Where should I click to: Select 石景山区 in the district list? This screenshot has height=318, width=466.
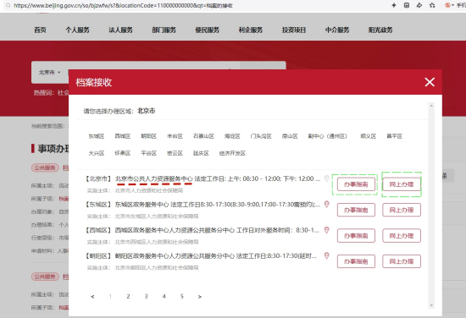(203, 136)
